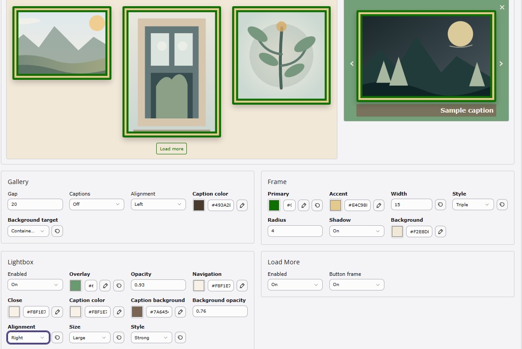Click the Lightbox Opacity input field
Image resolution: width=522 pixels, height=349 pixels.
[x=158, y=285]
